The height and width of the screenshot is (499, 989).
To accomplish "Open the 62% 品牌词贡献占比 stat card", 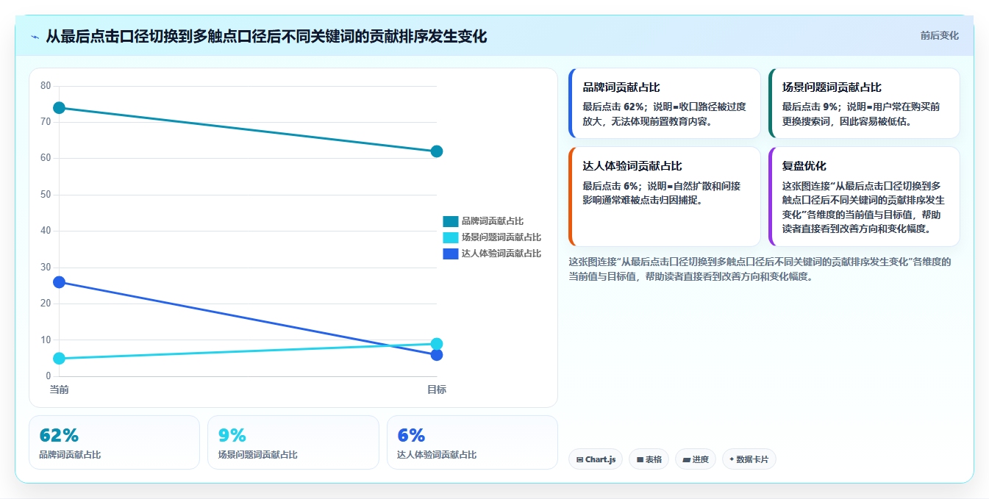I will 114,442.
